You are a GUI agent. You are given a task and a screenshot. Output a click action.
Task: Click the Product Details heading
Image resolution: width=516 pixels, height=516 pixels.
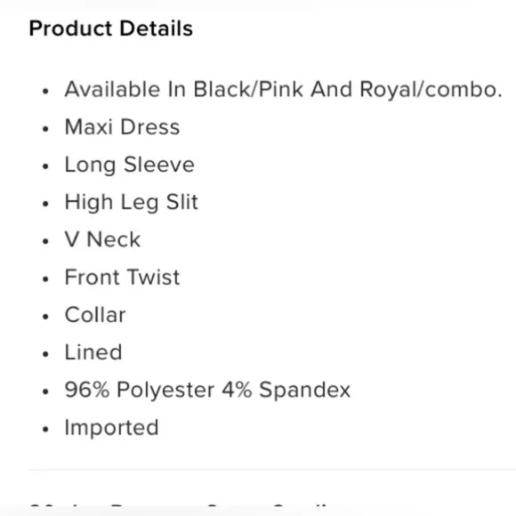tap(111, 28)
